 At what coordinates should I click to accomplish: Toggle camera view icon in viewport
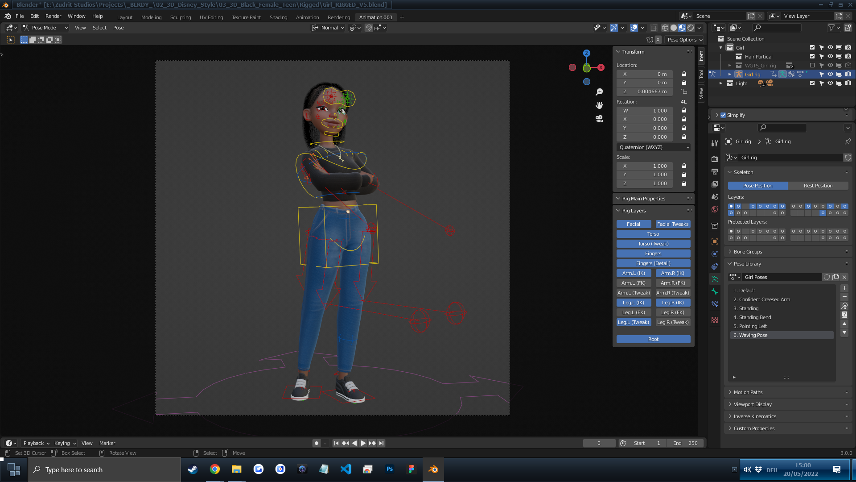point(599,119)
